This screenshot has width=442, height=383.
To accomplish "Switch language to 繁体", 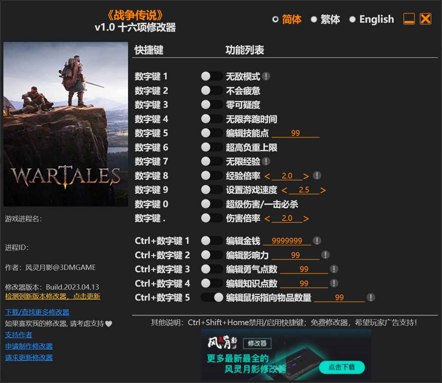I will point(325,19).
